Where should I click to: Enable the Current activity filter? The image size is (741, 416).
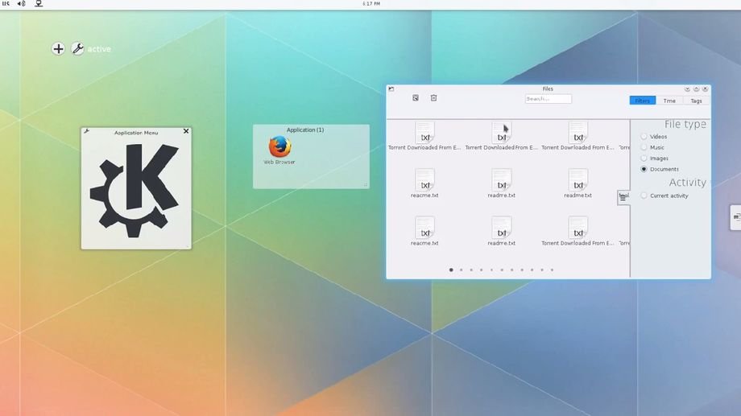(x=644, y=196)
